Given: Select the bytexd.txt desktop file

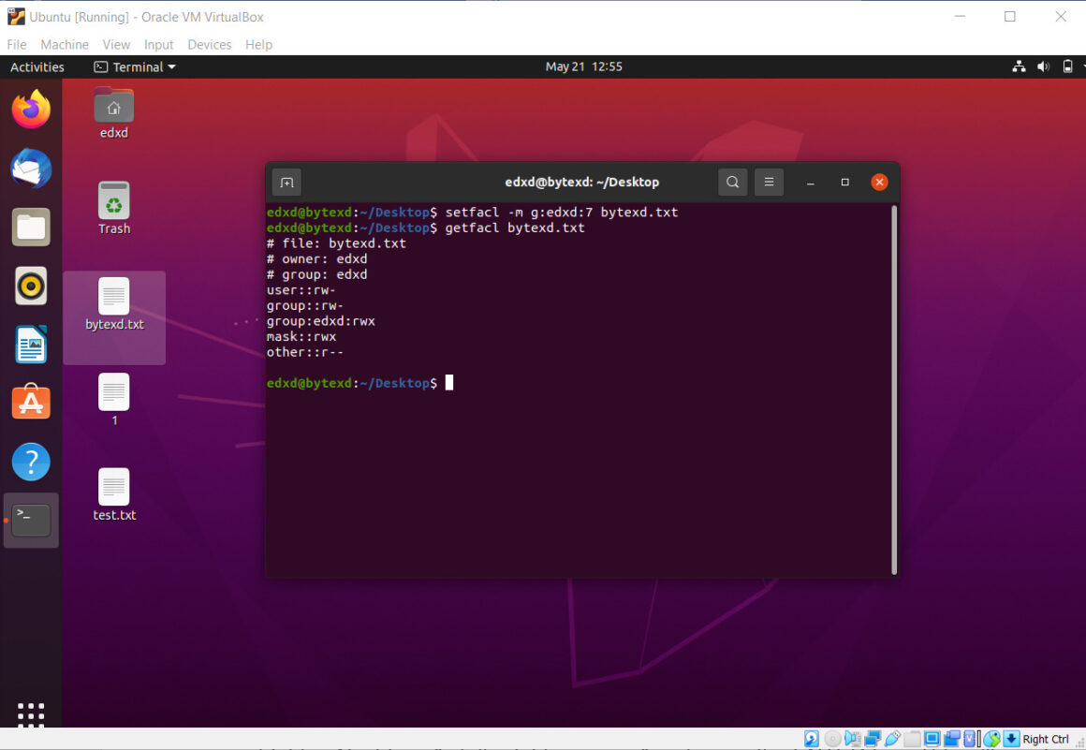Looking at the screenshot, I should click(114, 305).
